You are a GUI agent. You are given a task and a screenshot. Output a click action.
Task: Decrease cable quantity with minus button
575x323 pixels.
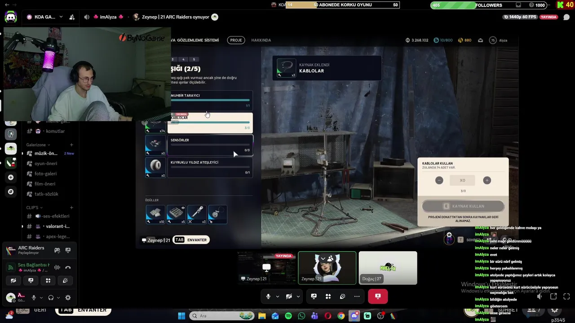pos(439,180)
